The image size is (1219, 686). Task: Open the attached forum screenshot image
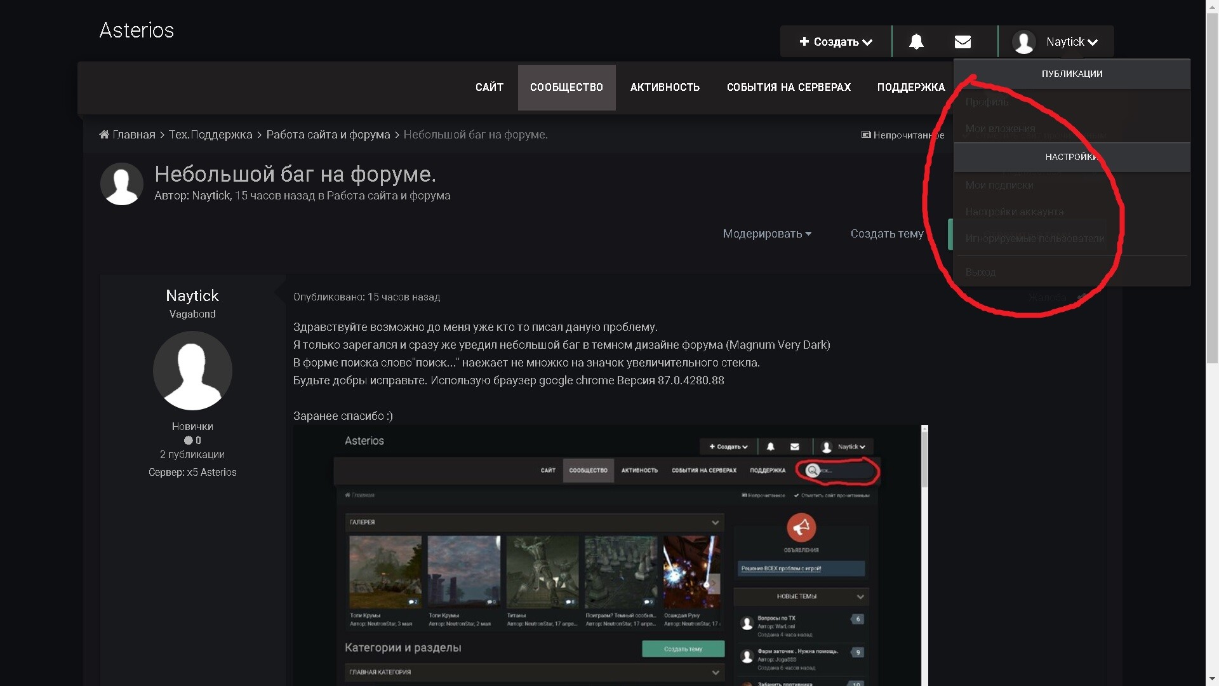click(x=606, y=556)
